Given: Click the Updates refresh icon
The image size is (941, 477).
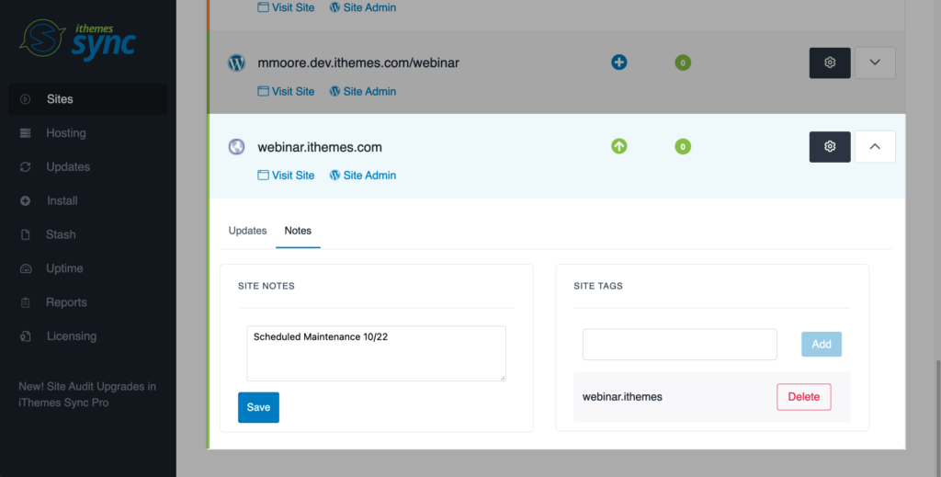Looking at the screenshot, I should 25,166.
